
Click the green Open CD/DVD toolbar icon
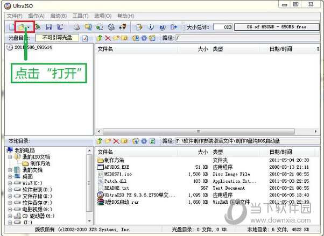coord(38,27)
